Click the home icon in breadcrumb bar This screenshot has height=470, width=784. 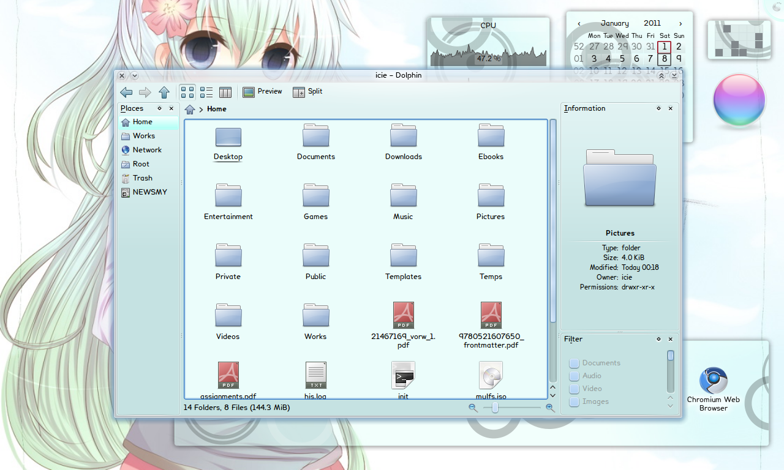pos(190,109)
